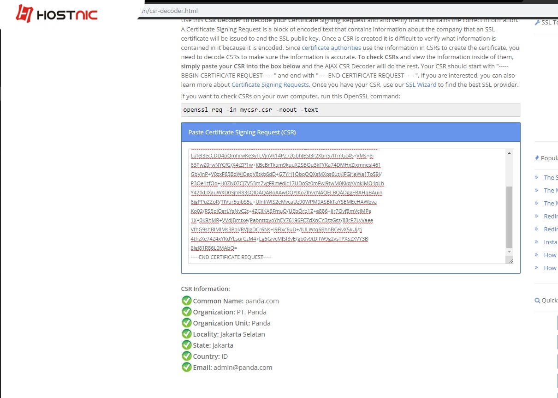Open the Certificate Signing Requests link
This screenshot has height=398, width=558.
tap(270, 84)
